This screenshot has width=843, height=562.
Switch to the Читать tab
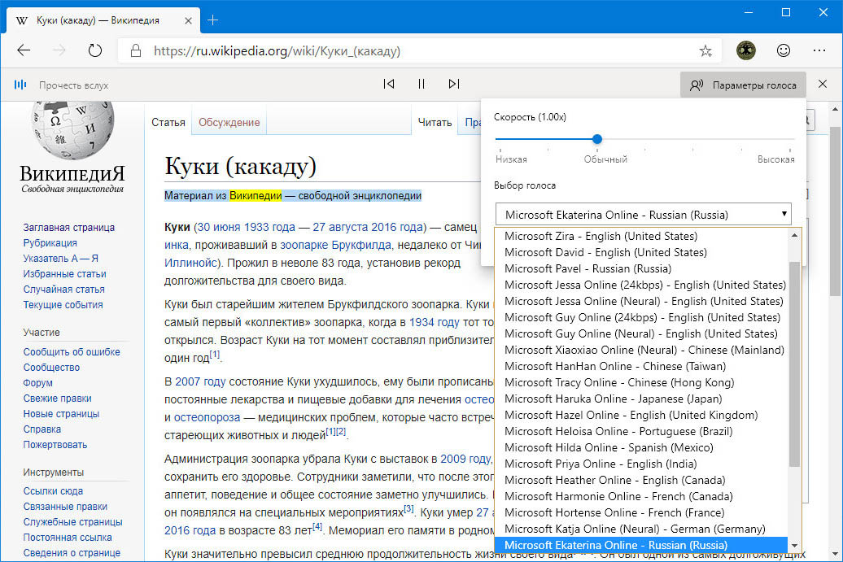(x=435, y=123)
